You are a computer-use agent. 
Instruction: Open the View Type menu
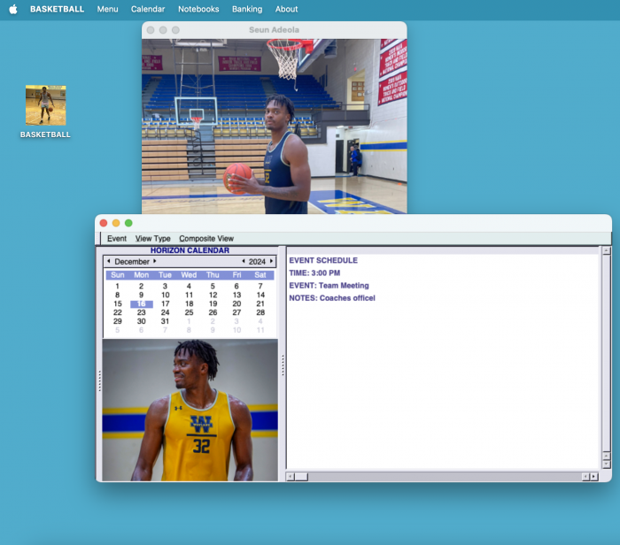tap(152, 239)
